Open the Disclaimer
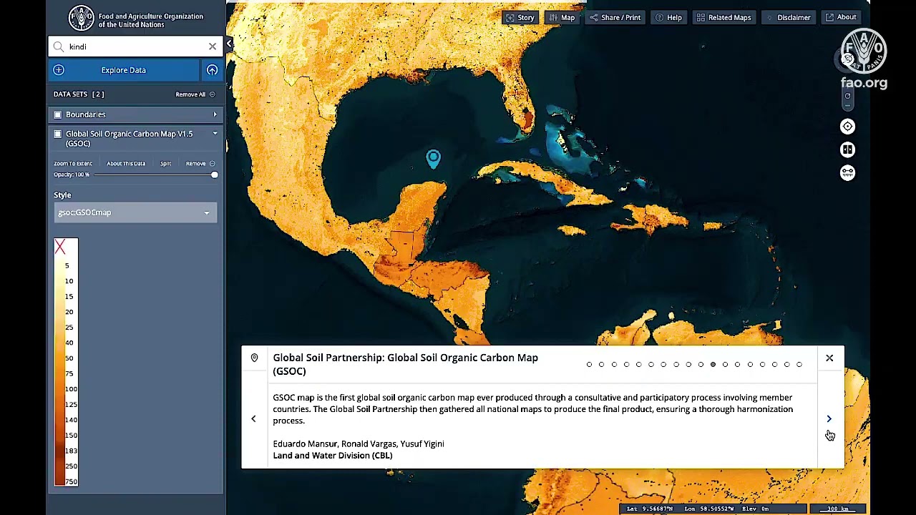This screenshot has height=515, width=916. (788, 17)
